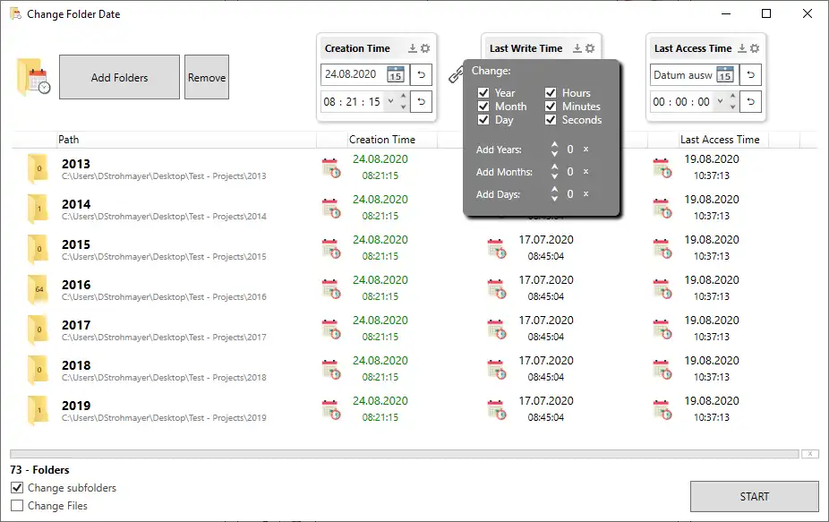Uncheck the Day checkbox

click(483, 119)
